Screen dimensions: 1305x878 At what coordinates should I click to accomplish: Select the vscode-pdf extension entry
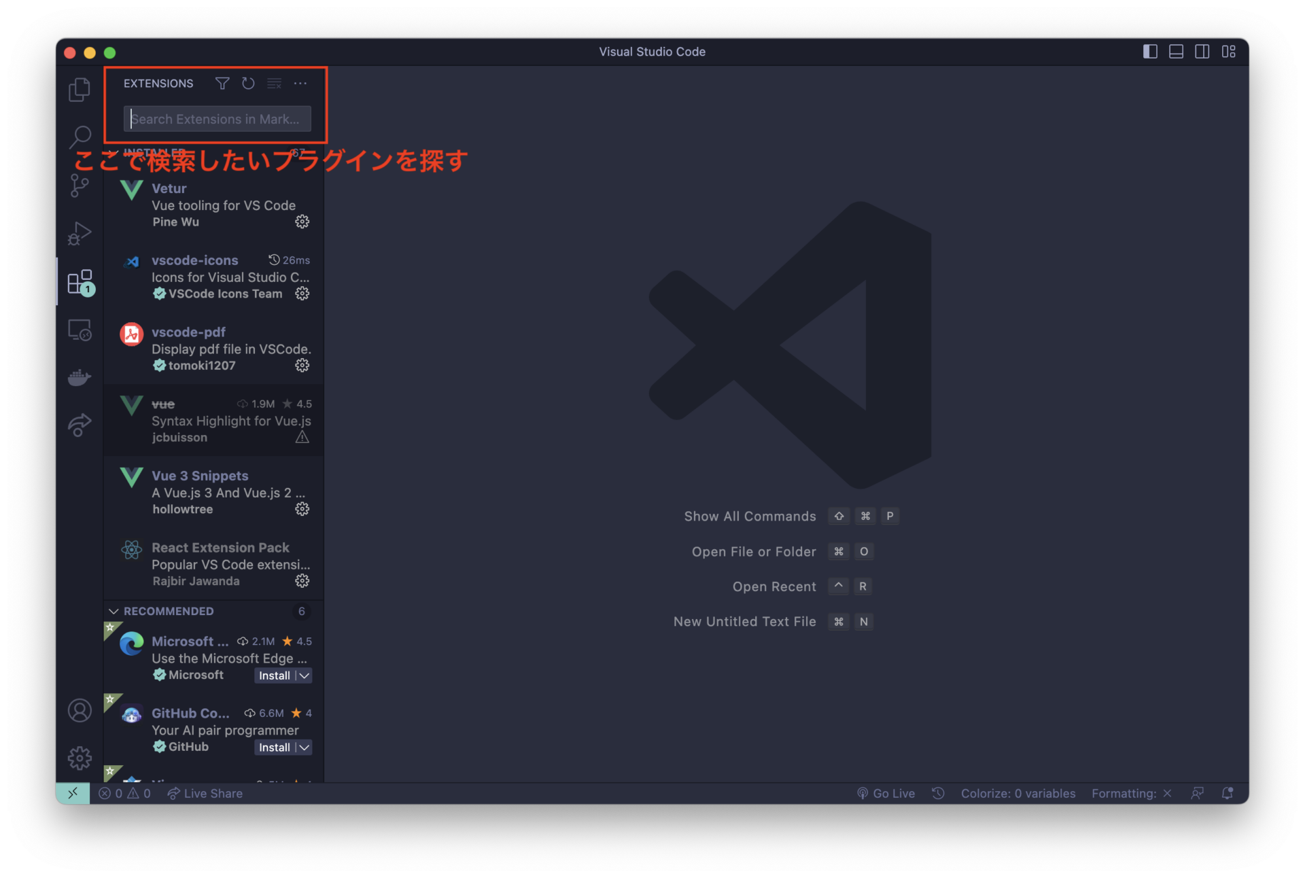(214, 349)
